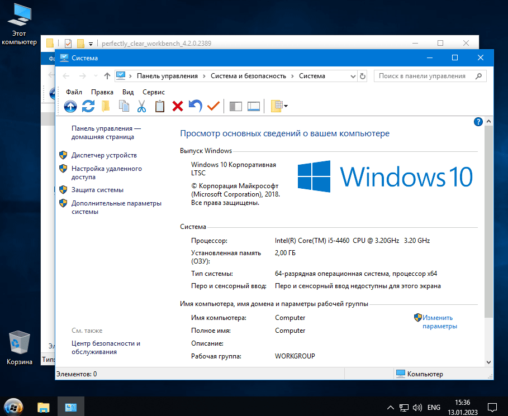Click the ENG language indicator
The height and width of the screenshot is (416, 508).
coord(434,407)
